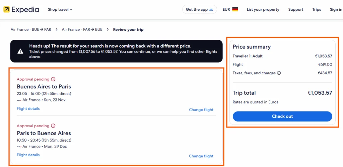Click the warning triangle in price alert

[20, 51]
